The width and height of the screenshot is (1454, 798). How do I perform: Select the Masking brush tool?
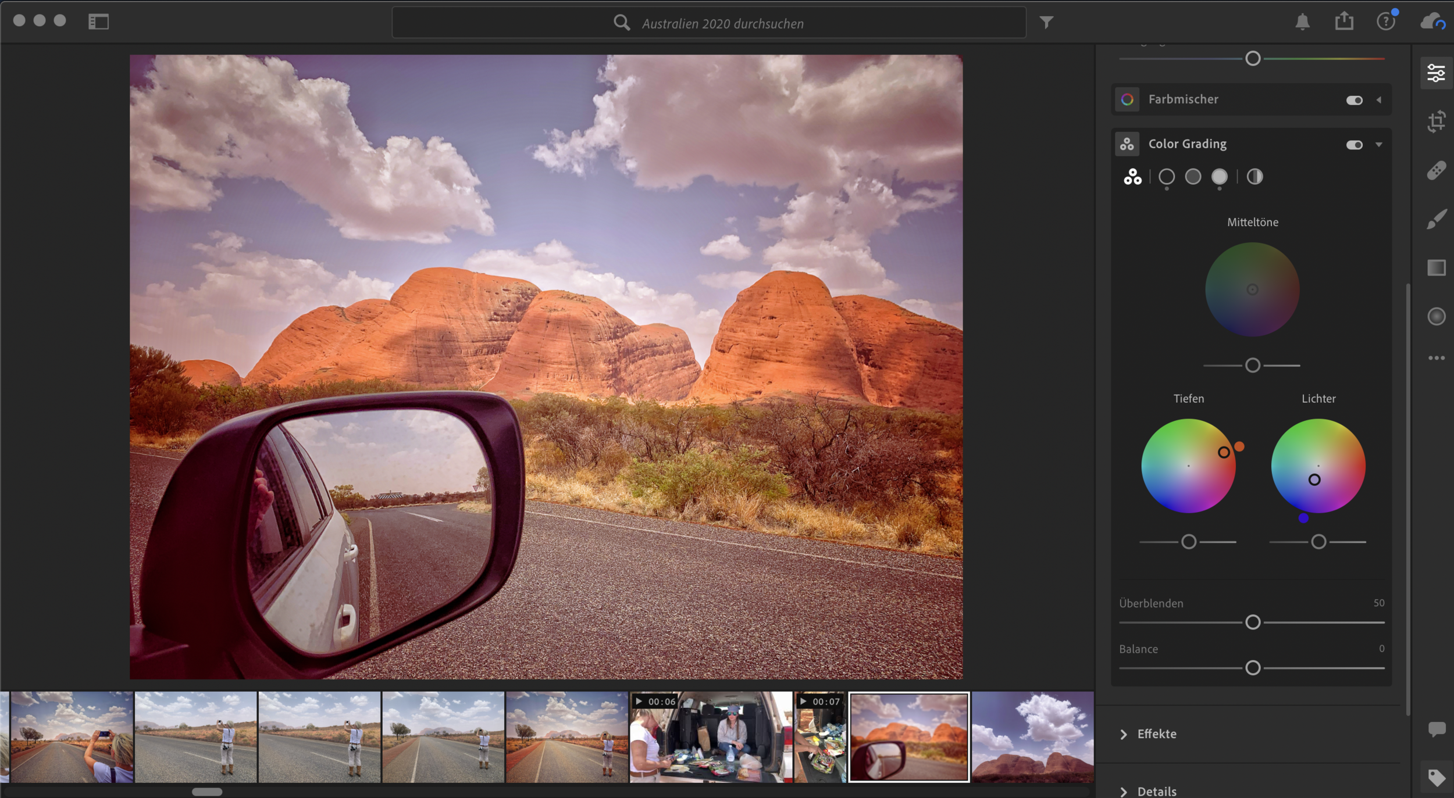coord(1437,218)
